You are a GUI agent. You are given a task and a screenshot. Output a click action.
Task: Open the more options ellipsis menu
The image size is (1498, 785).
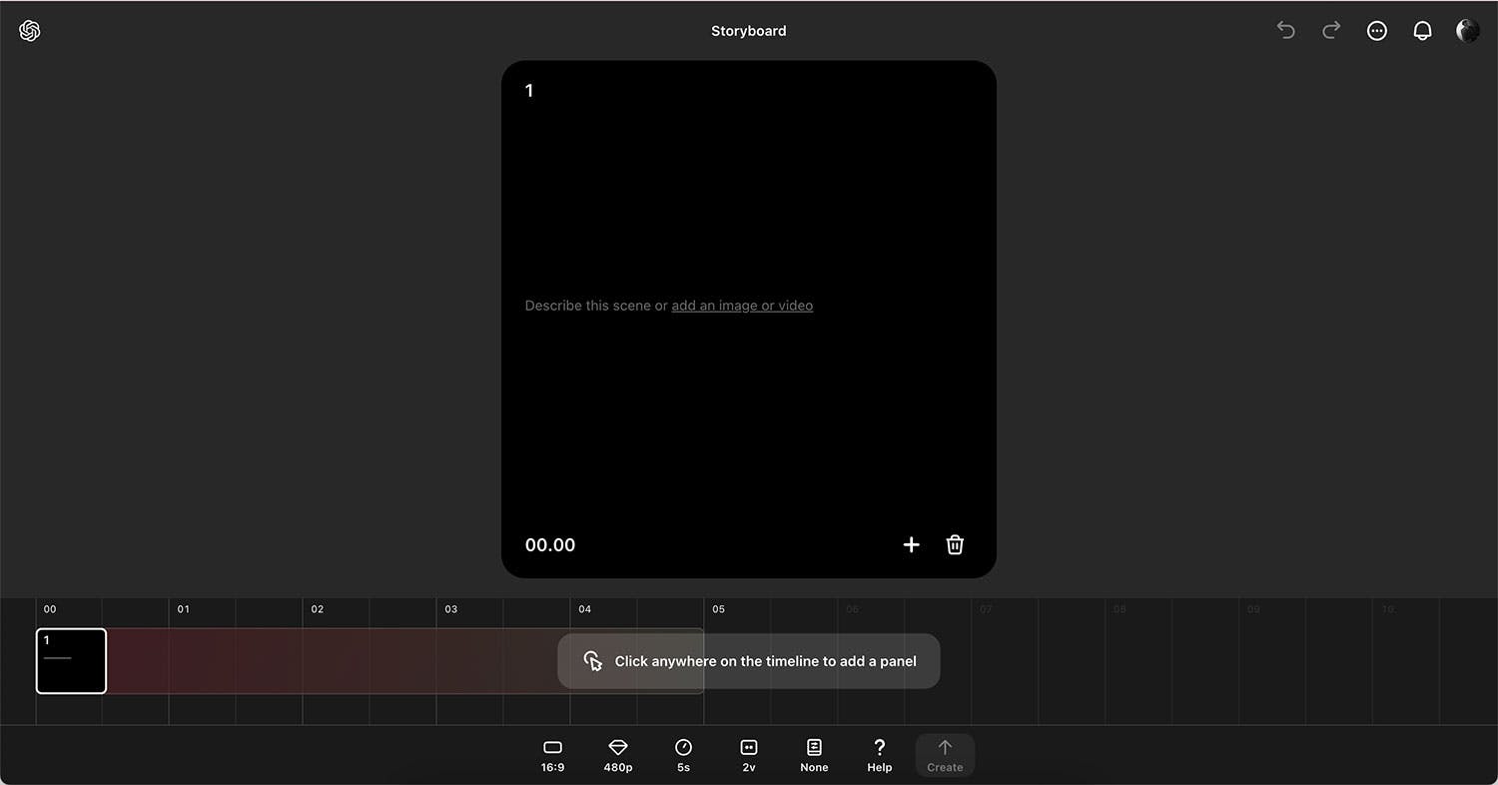[1377, 30]
